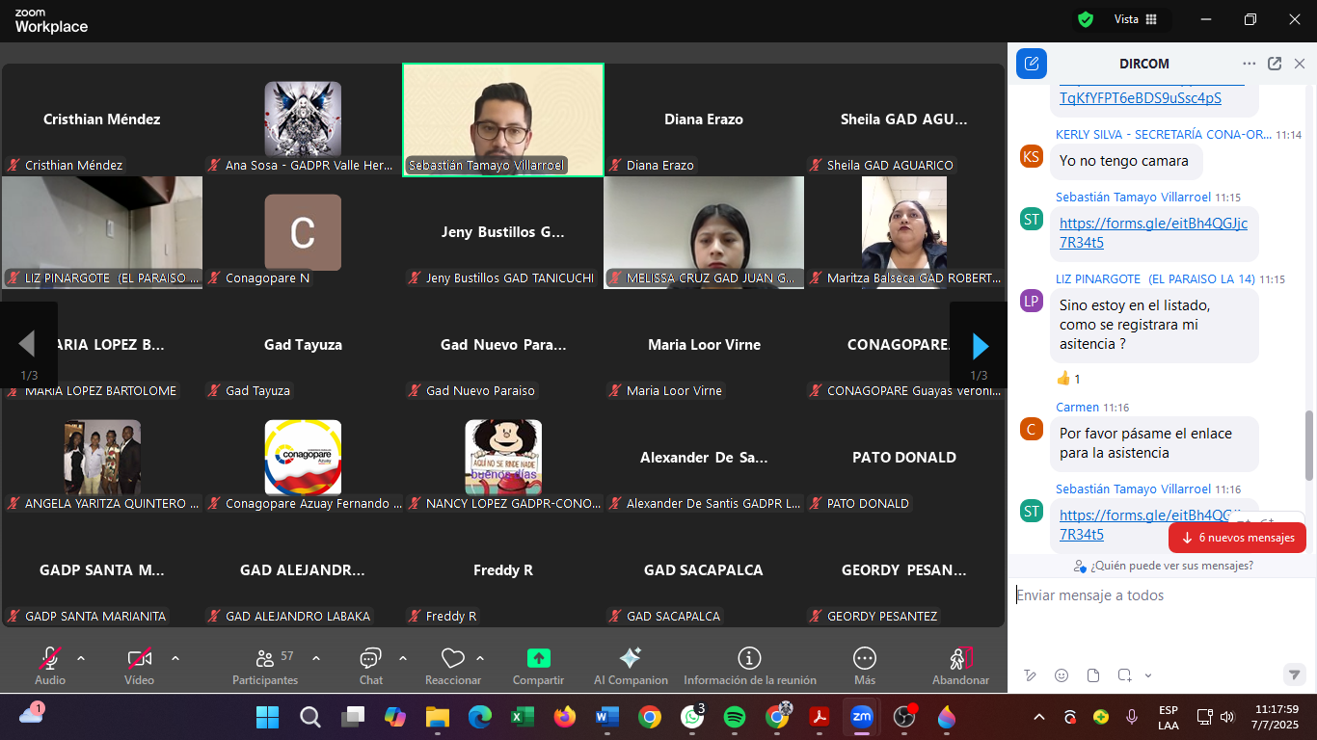Screen dimensions: 1317x740
Task: Toggle thumbs up reaction on Liz's message
Action: click(1067, 379)
